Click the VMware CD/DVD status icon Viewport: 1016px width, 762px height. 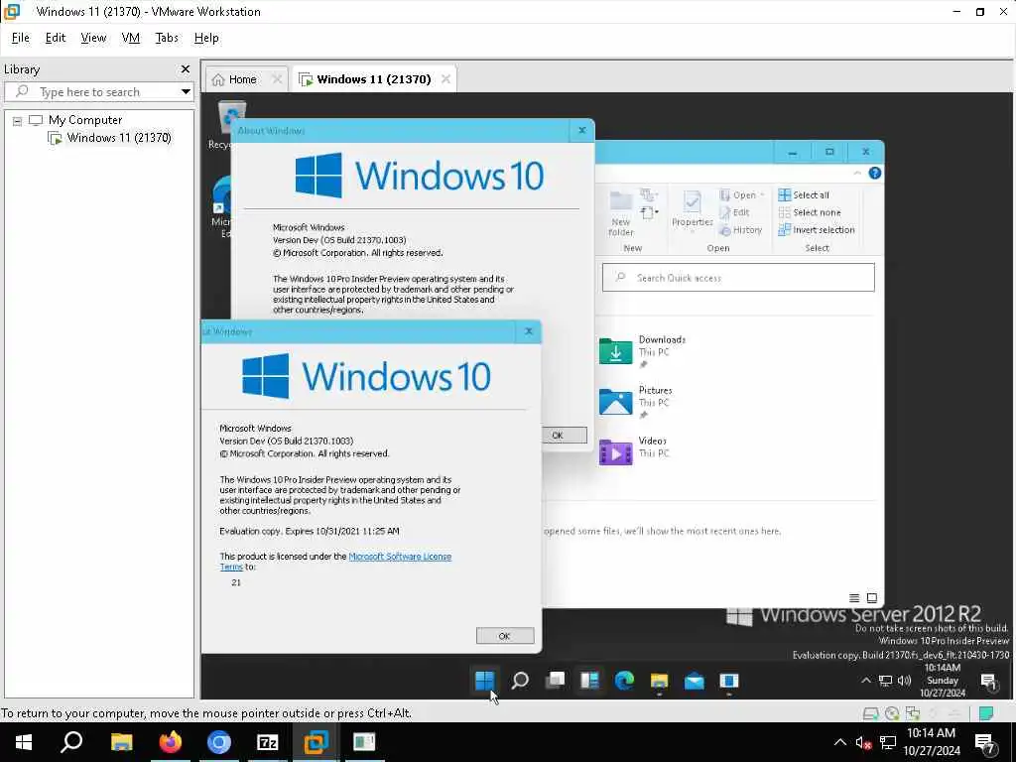click(892, 713)
